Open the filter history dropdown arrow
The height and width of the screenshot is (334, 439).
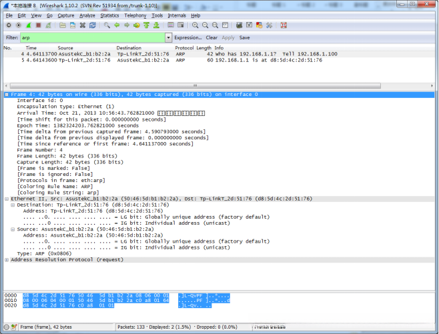[169, 38]
